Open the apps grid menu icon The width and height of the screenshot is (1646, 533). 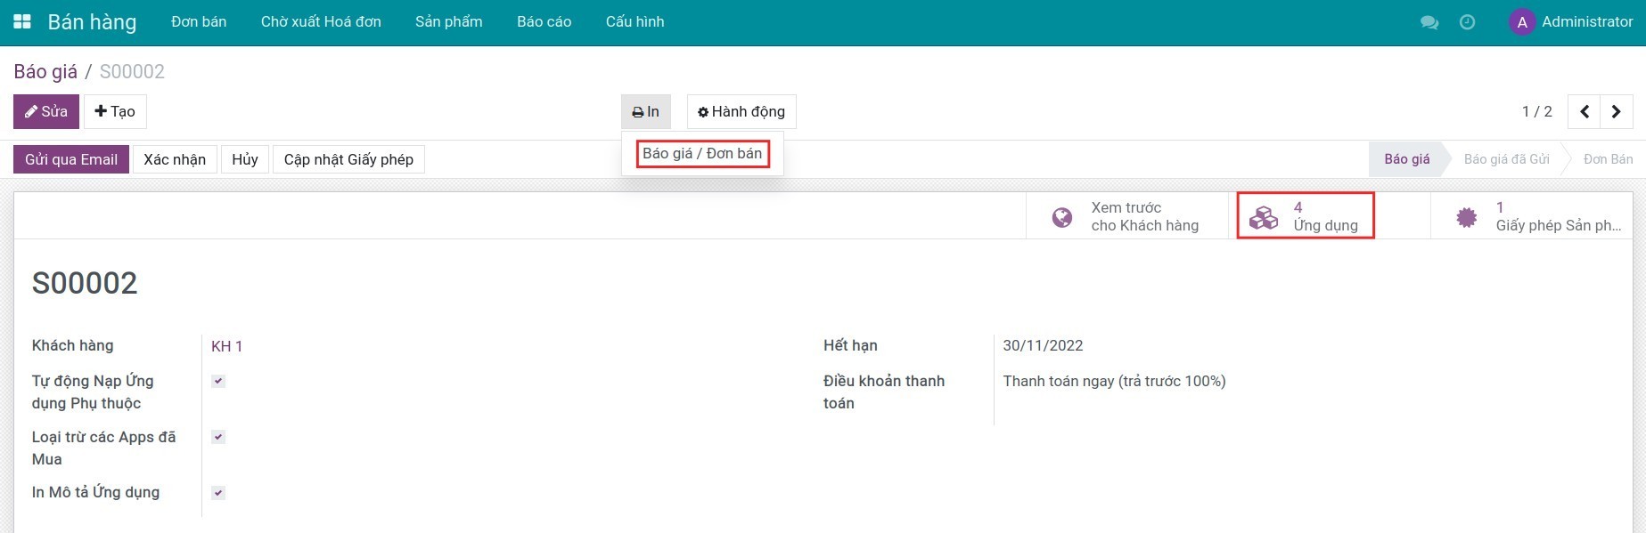tap(22, 21)
